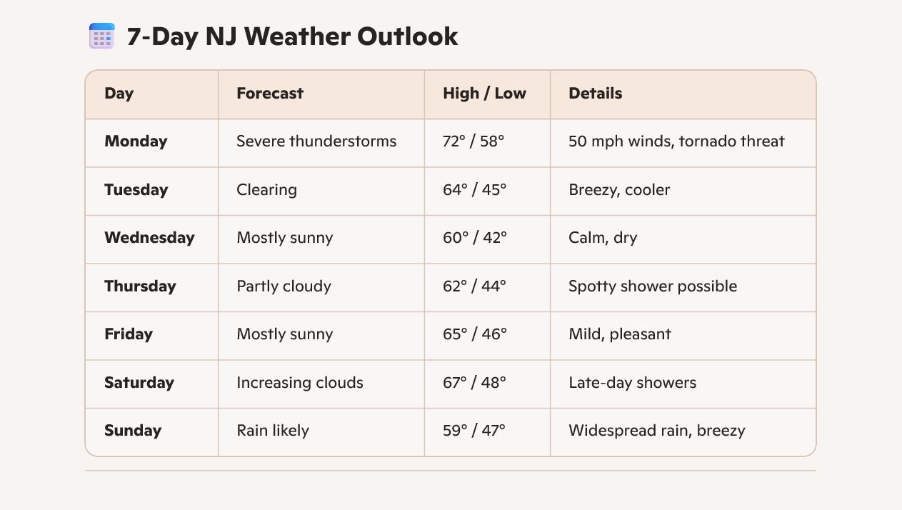Select the Saturday row label

click(139, 383)
